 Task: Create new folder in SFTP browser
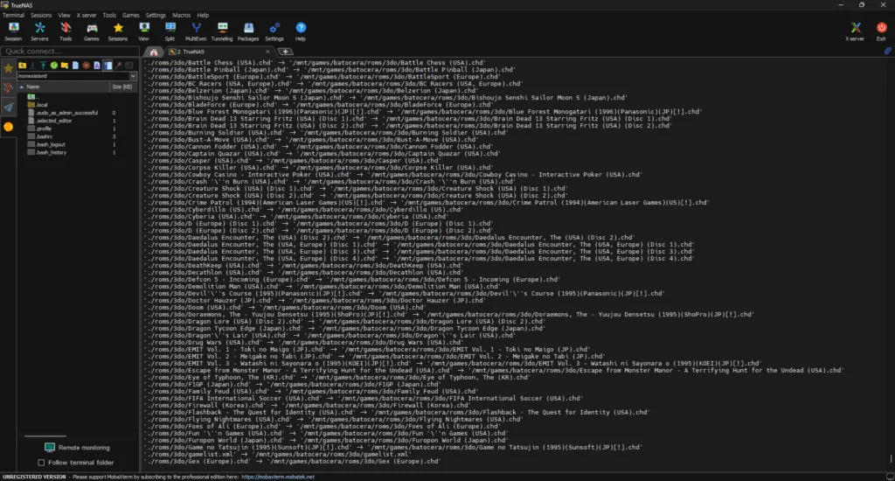coord(65,66)
